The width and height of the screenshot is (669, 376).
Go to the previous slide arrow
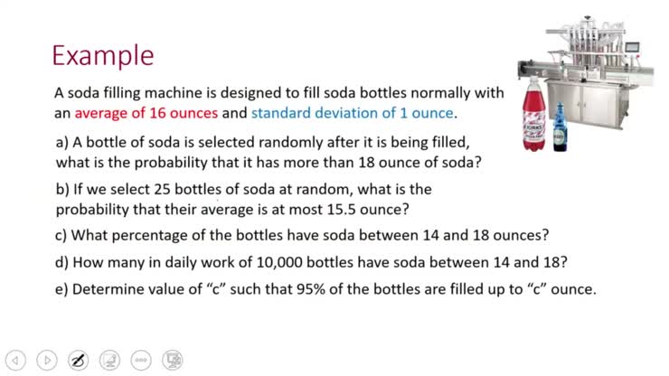click(x=16, y=359)
